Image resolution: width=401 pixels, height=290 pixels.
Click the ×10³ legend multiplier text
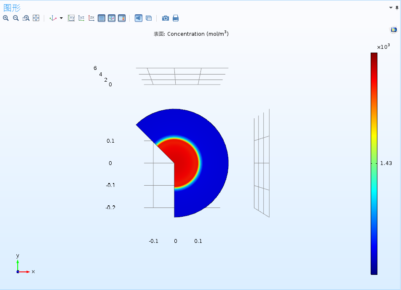point(383,46)
